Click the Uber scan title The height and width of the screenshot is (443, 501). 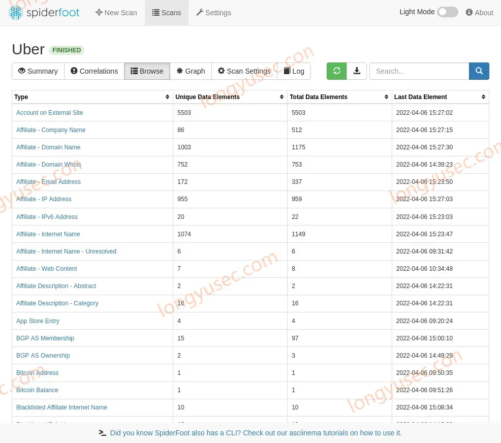[x=28, y=49]
